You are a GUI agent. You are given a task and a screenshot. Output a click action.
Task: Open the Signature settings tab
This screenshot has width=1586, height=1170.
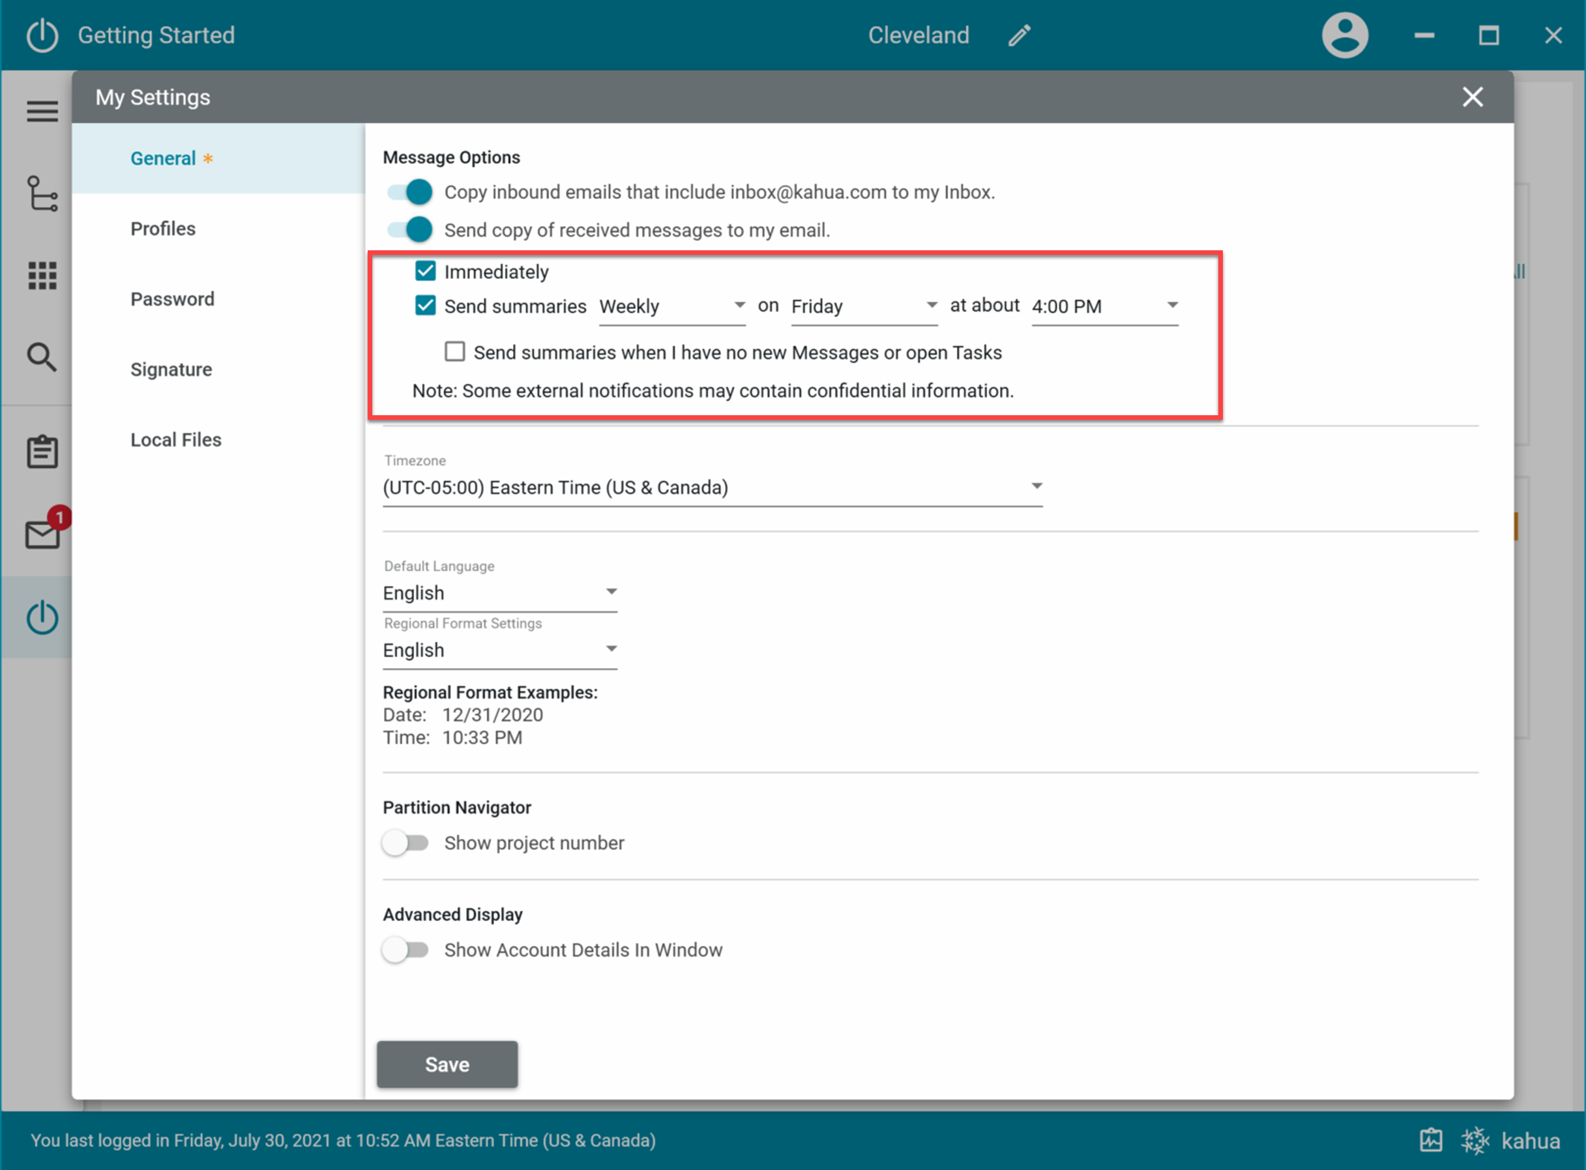pos(171,370)
